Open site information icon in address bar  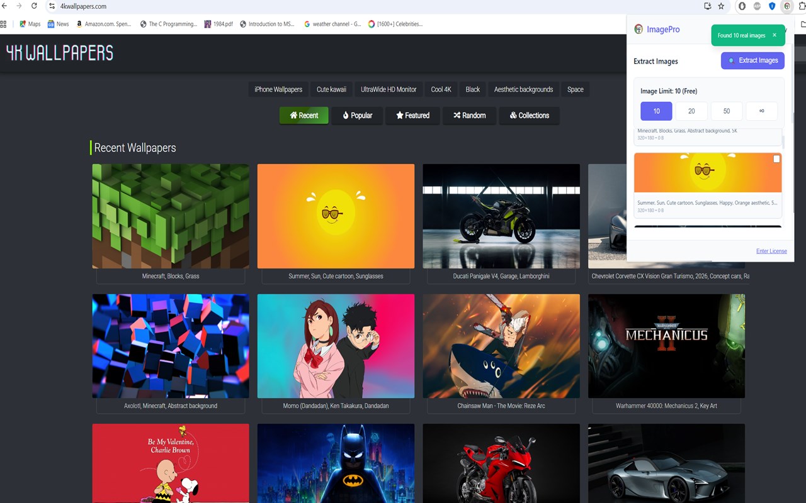click(52, 6)
